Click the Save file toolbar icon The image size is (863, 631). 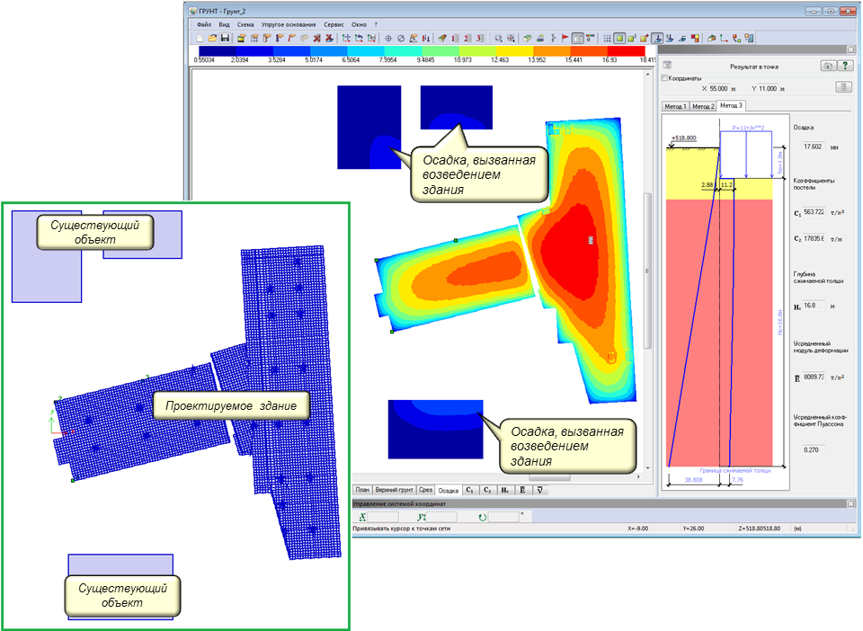tap(225, 39)
